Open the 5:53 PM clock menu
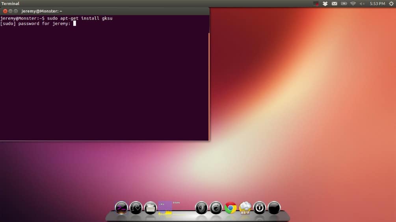396x222 pixels. point(377,4)
